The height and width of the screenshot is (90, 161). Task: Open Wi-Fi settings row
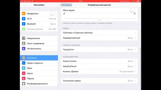coord(39,19)
